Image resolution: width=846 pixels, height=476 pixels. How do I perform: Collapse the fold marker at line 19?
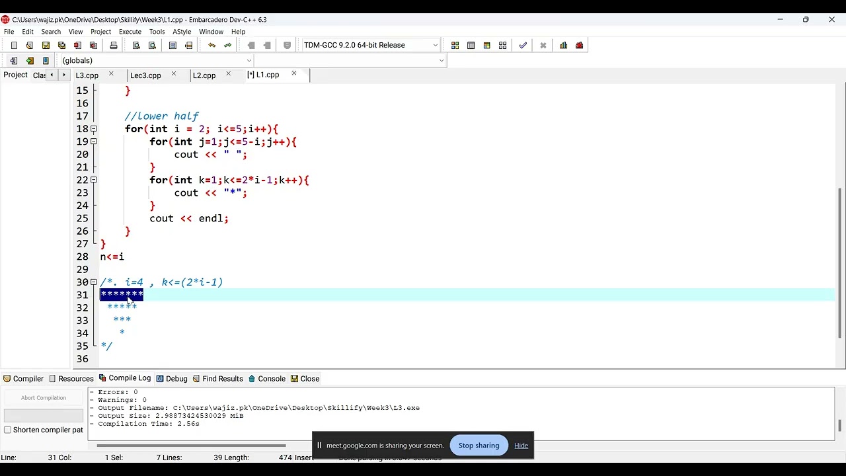tap(93, 141)
